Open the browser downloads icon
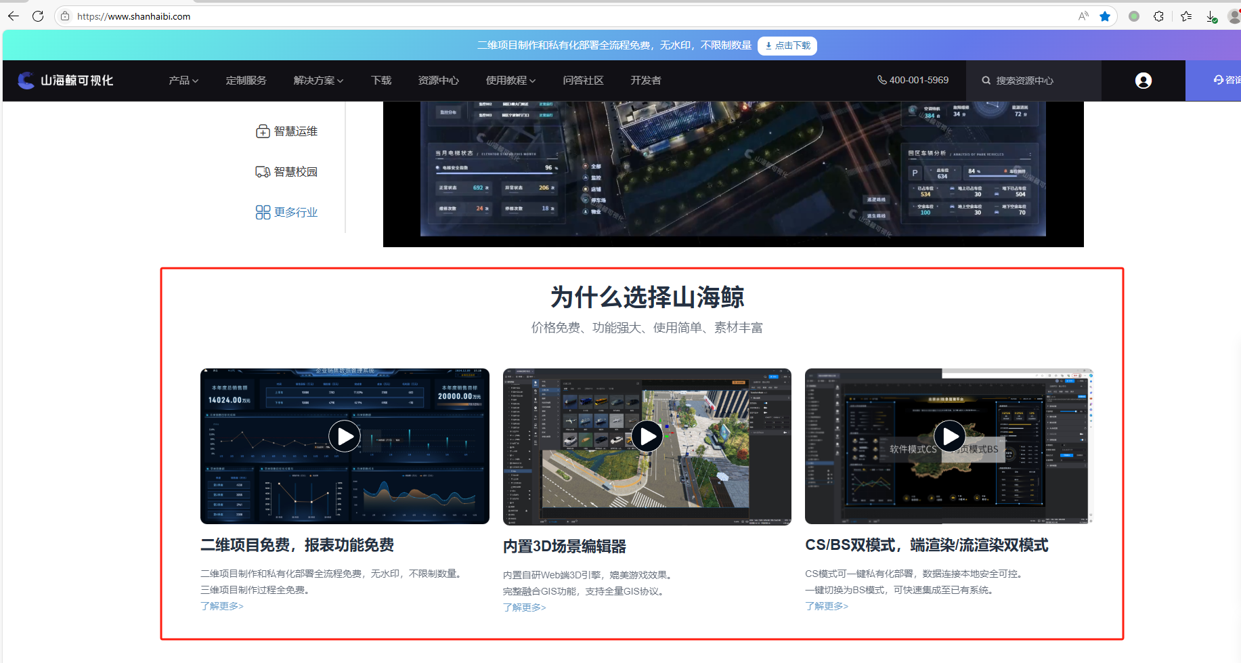The width and height of the screenshot is (1241, 663). (x=1212, y=16)
